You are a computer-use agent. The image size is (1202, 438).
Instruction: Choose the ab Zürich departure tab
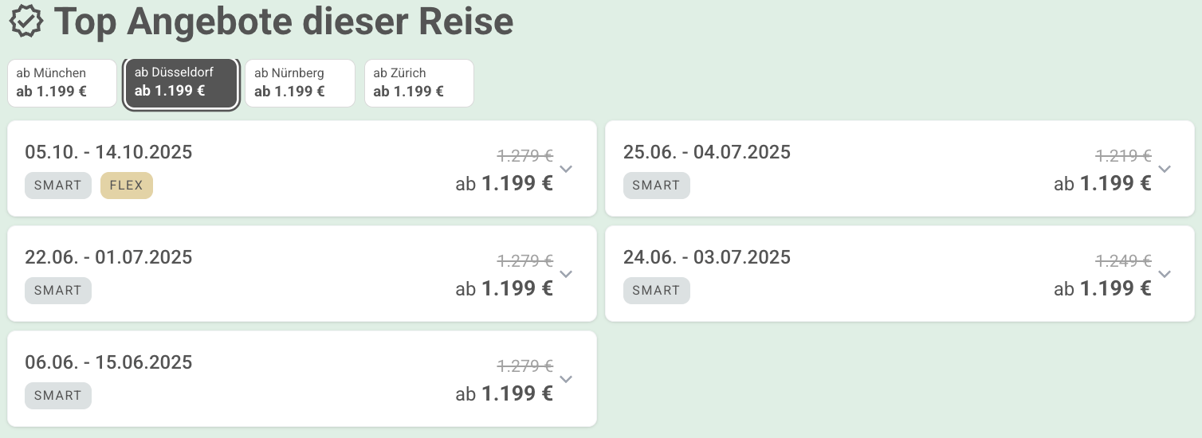pyautogui.click(x=419, y=83)
